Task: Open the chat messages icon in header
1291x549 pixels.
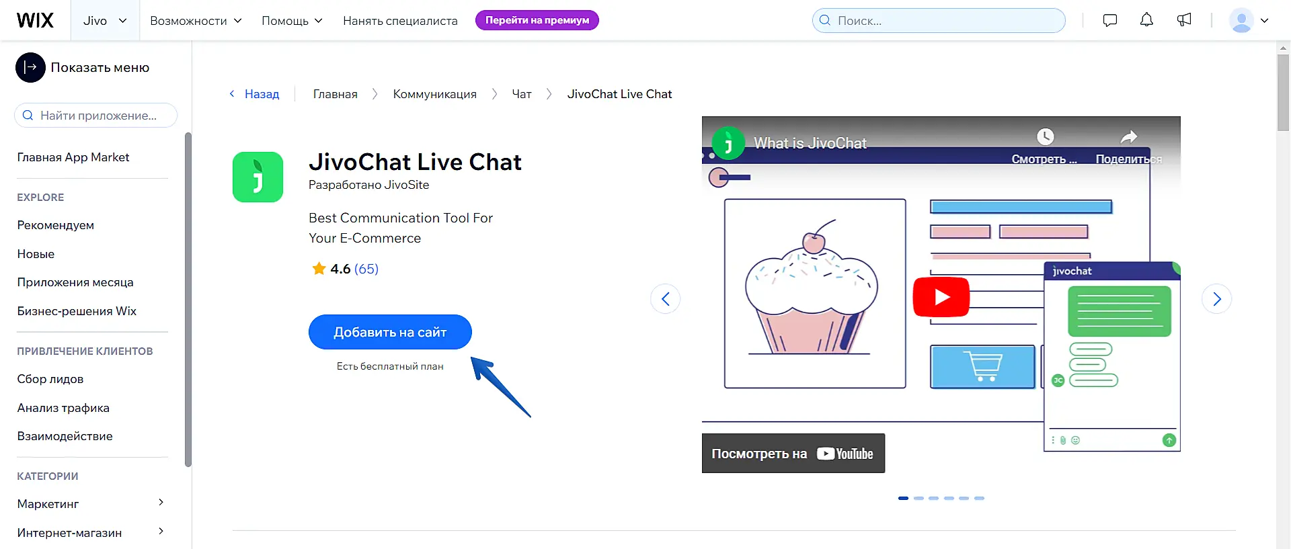Action: [1110, 20]
